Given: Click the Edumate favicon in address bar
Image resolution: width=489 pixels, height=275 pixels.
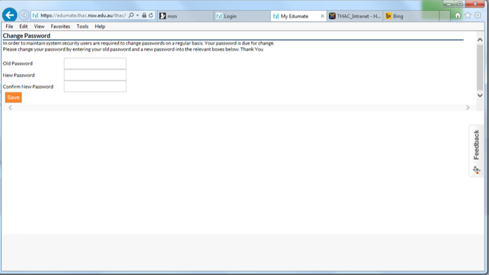Looking at the screenshot, I should click(35, 15).
